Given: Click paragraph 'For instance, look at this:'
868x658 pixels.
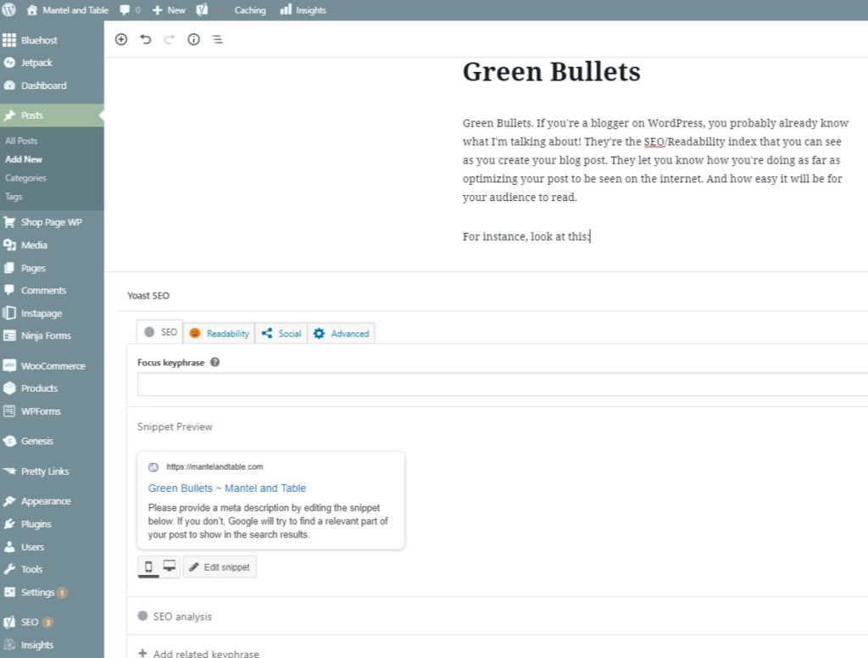Looking at the screenshot, I should (526, 237).
